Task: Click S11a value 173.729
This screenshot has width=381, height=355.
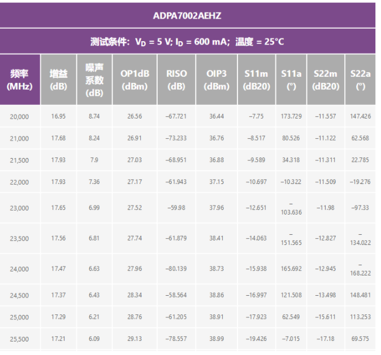Action: coord(291,116)
